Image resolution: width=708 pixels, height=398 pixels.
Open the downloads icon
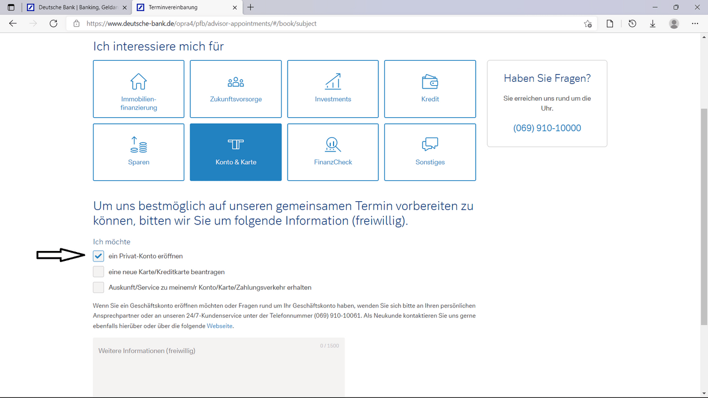click(x=653, y=24)
